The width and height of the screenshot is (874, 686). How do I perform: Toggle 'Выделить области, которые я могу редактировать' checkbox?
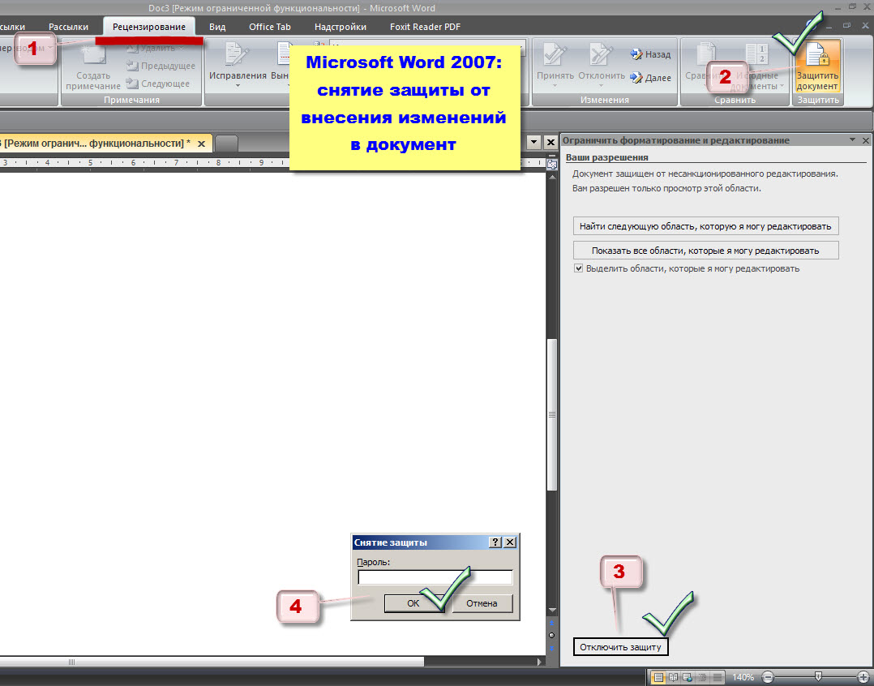tap(578, 268)
